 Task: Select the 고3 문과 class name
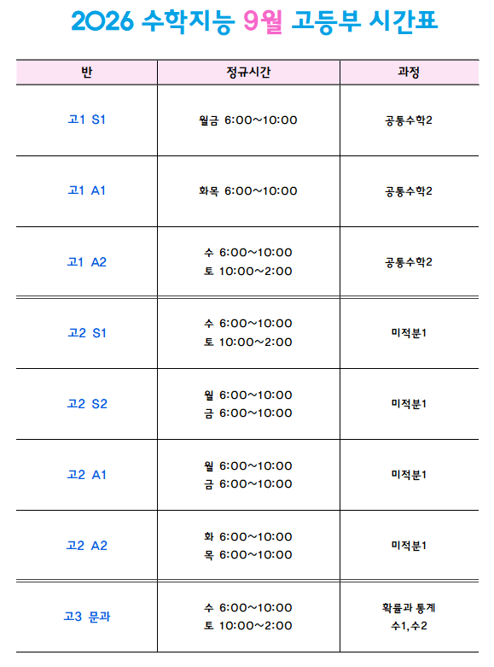[x=87, y=617]
